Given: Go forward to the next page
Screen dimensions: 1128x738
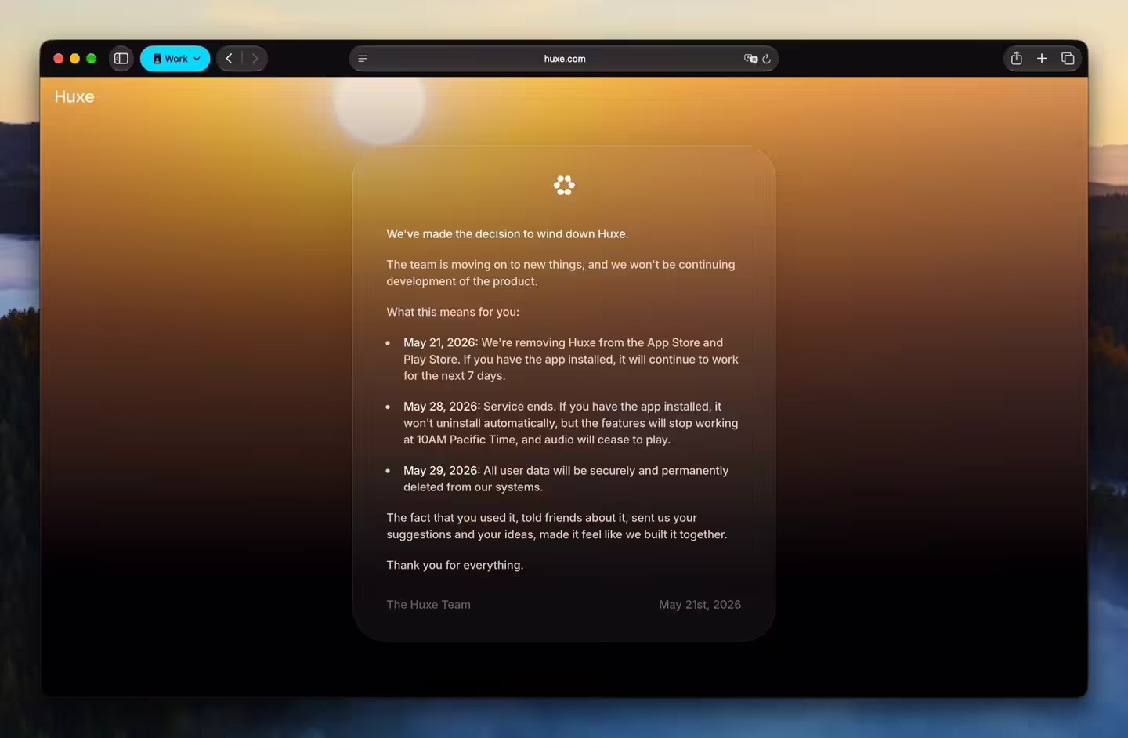Looking at the screenshot, I should pyautogui.click(x=255, y=59).
